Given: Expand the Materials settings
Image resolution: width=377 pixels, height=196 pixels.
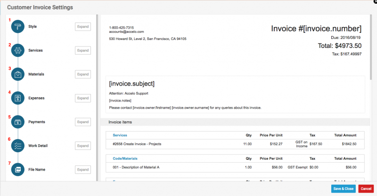Looking at the screenshot, I should point(83,74).
